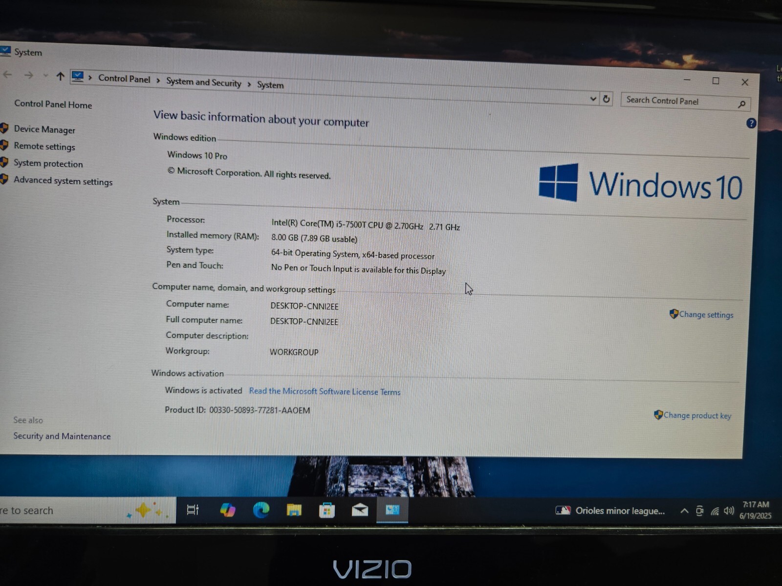This screenshot has height=586, width=782.
Task: Select the System breadcrumb
Action: click(270, 85)
